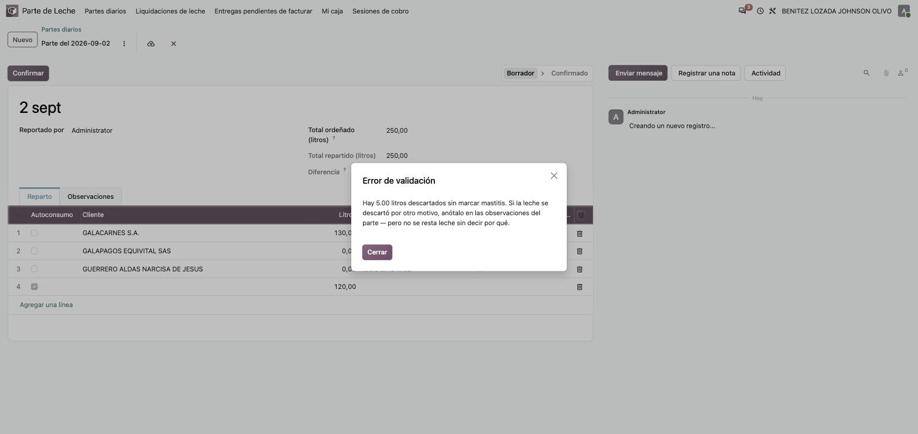Switch to the Reparto tab
This screenshot has width=918, height=434.
point(39,197)
